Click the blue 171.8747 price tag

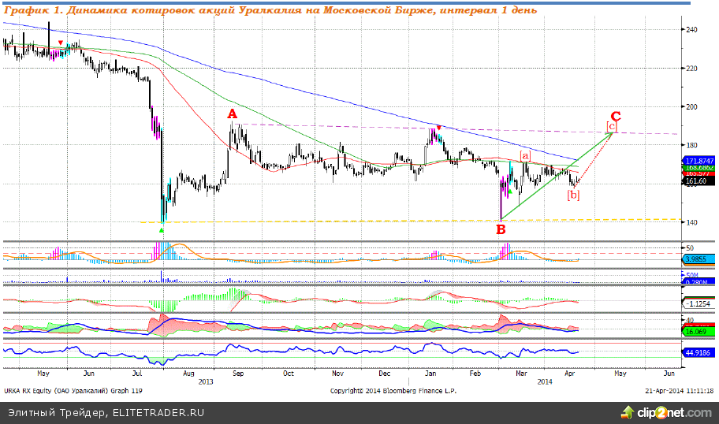696,160
